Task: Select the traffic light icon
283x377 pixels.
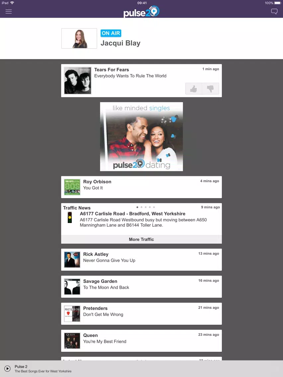Action: 70,217
